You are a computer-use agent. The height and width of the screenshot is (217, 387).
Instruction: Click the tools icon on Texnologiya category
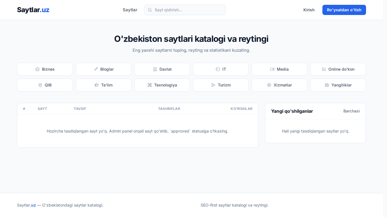pos(150,85)
